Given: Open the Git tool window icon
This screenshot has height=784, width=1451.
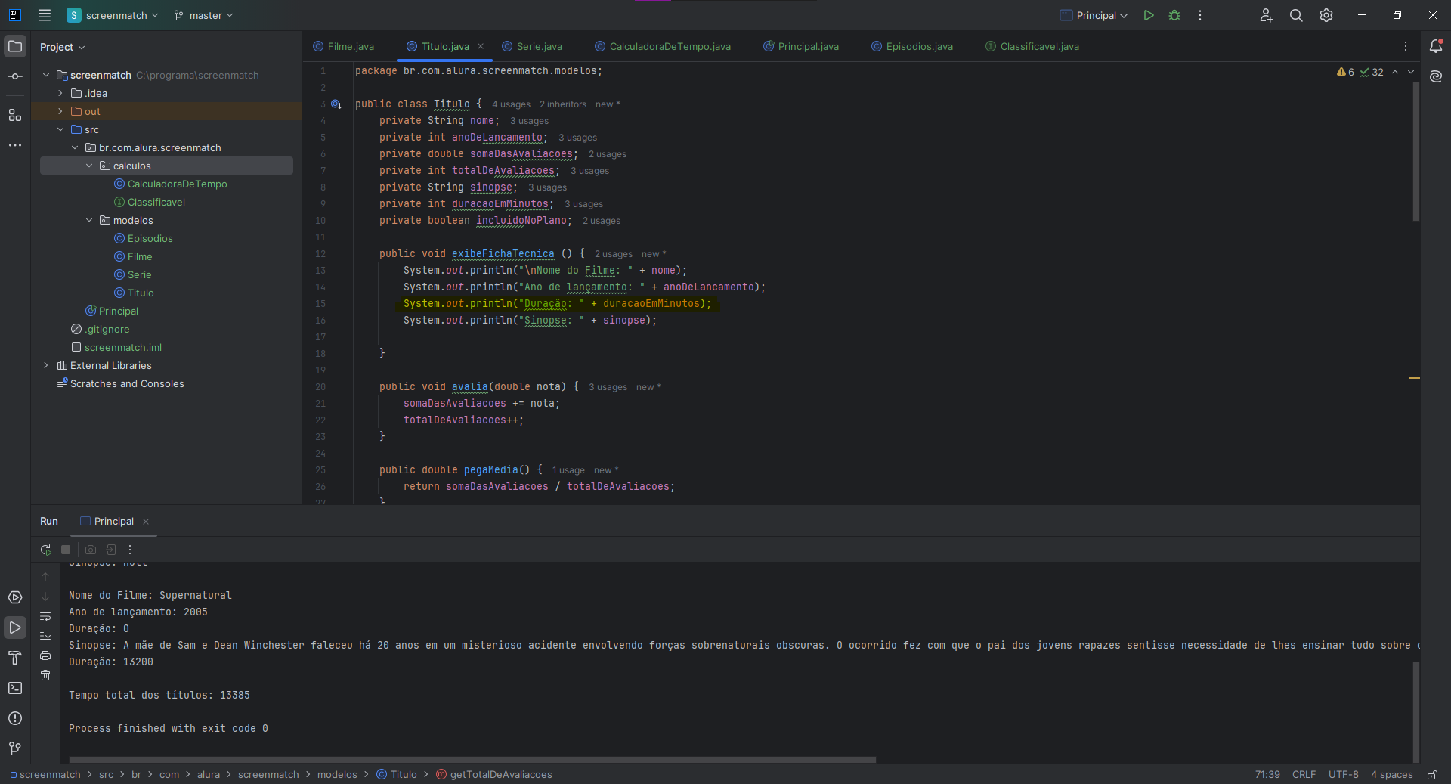Looking at the screenshot, I should (x=15, y=748).
